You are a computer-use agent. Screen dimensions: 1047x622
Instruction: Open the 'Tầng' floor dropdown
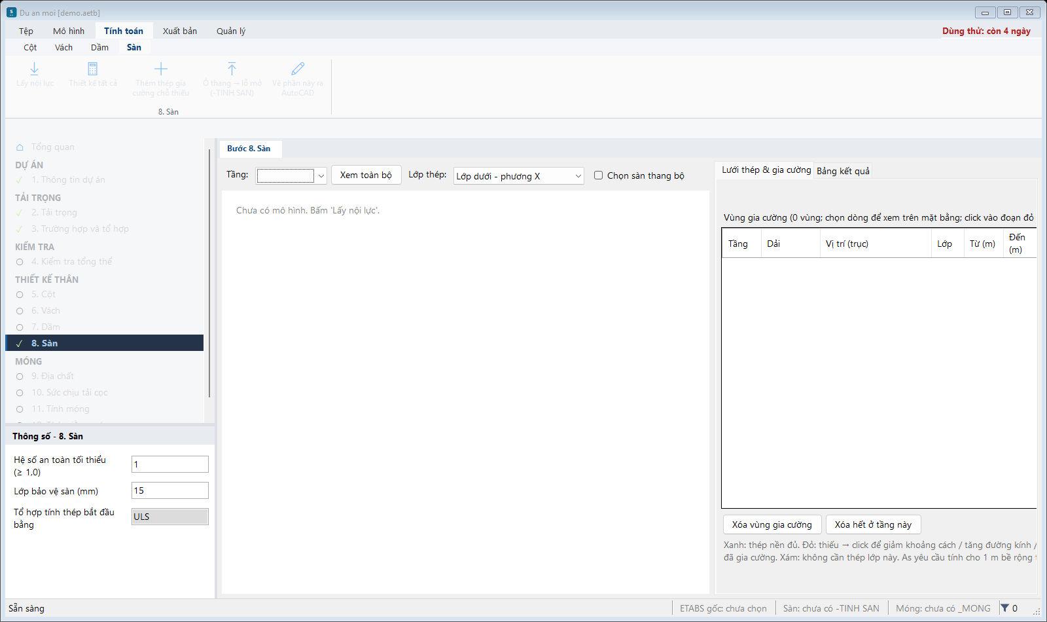coord(291,175)
